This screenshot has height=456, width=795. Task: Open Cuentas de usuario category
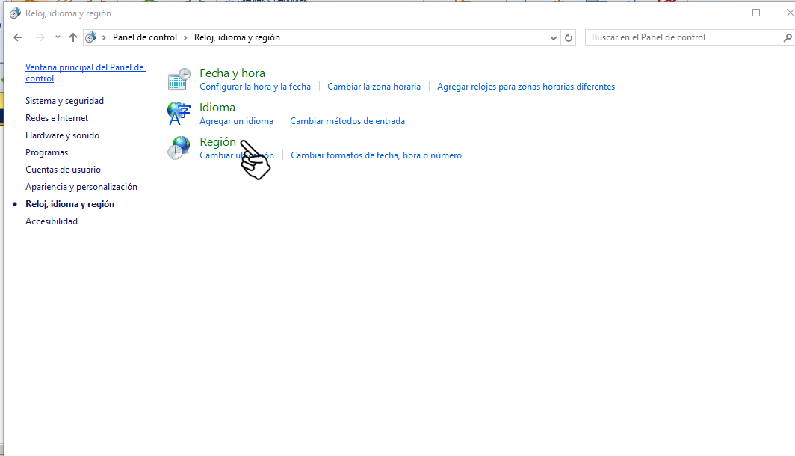click(x=63, y=170)
